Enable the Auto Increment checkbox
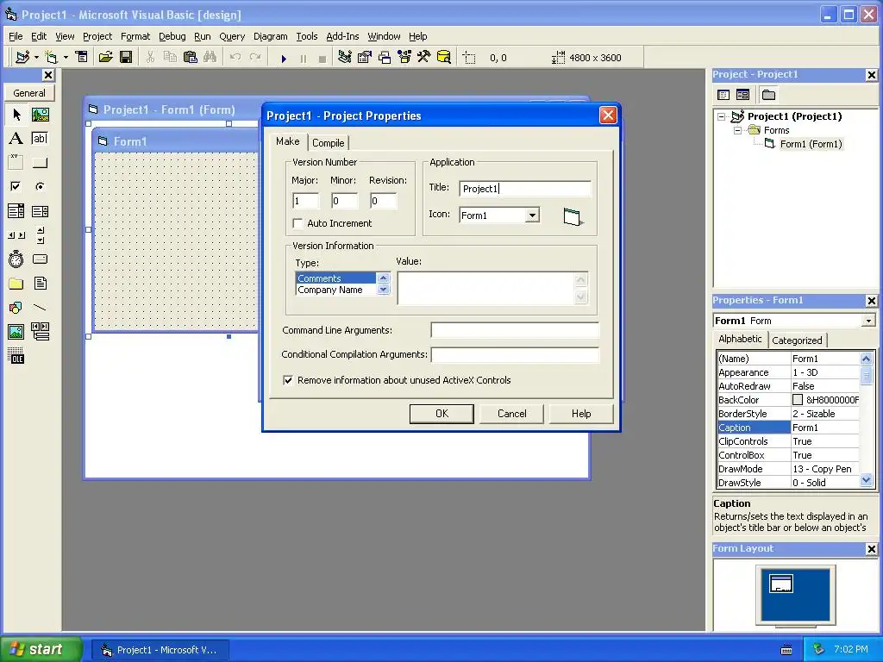The height and width of the screenshot is (662, 883). 297,223
